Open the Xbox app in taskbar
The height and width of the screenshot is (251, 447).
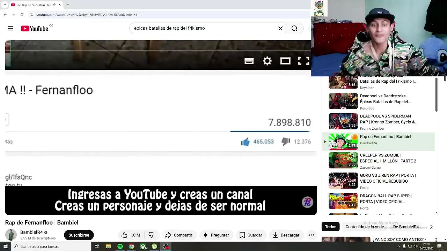(x=143, y=246)
